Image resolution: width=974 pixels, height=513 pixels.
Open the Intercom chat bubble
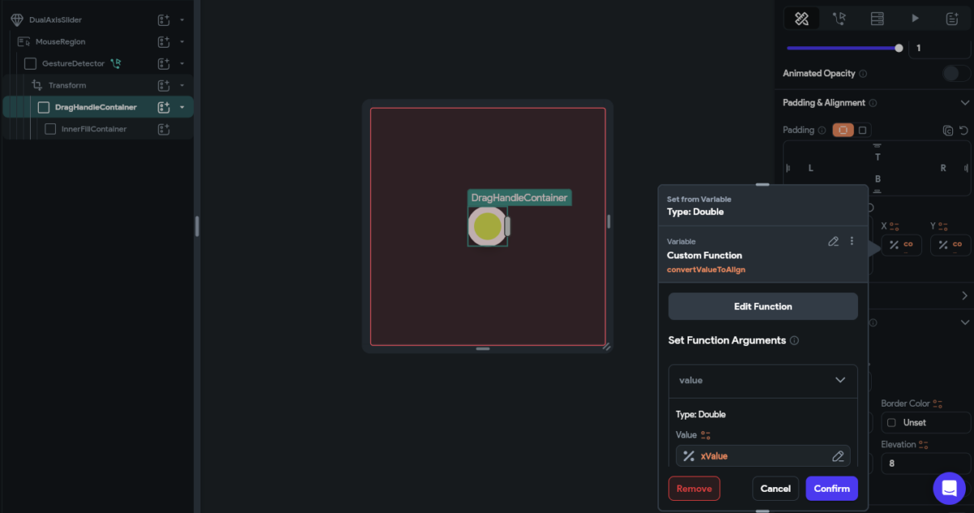(x=949, y=488)
